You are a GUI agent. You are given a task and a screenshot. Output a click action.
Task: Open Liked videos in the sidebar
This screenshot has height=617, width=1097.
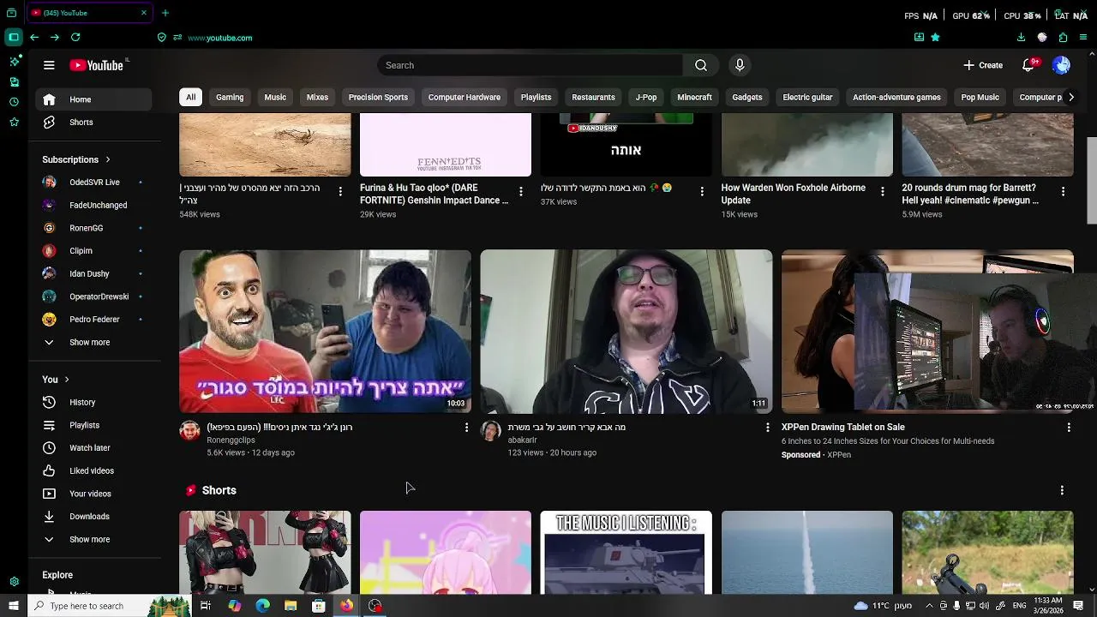pos(93,470)
